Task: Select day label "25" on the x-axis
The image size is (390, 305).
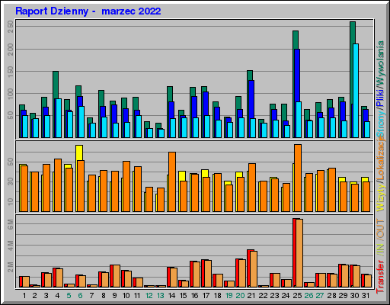Action: (x=297, y=296)
